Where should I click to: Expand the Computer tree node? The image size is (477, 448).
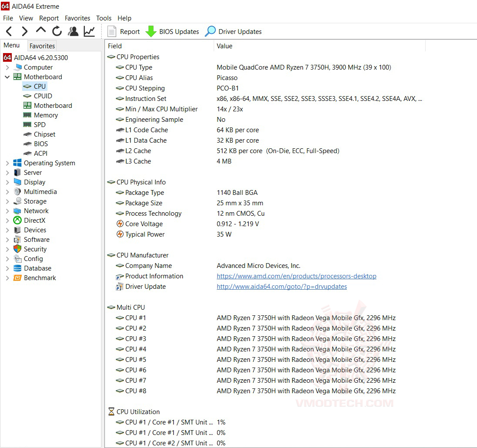click(7, 67)
